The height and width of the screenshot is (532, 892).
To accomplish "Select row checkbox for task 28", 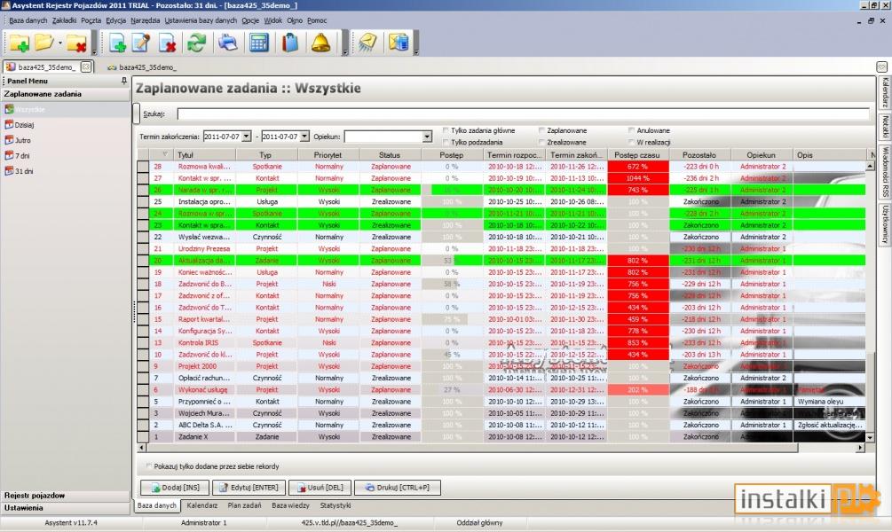I will 143,167.
